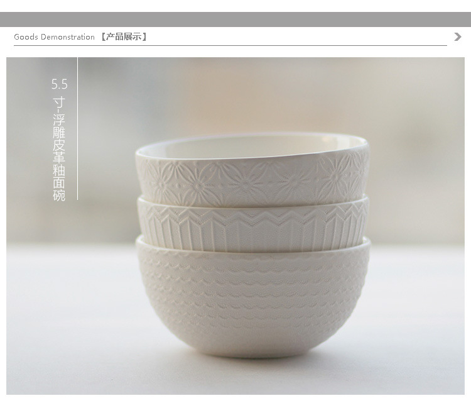Click the white tabletop left of bowls
The width and height of the screenshot is (471, 403).
coord(70,319)
